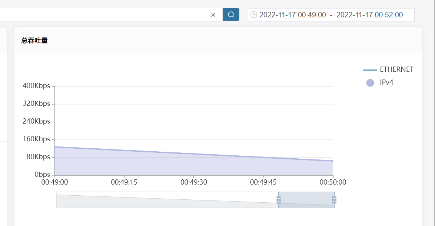Click the 00:49:30 x-axis label
Image resolution: width=435 pixels, height=226 pixels.
(193, 182)
